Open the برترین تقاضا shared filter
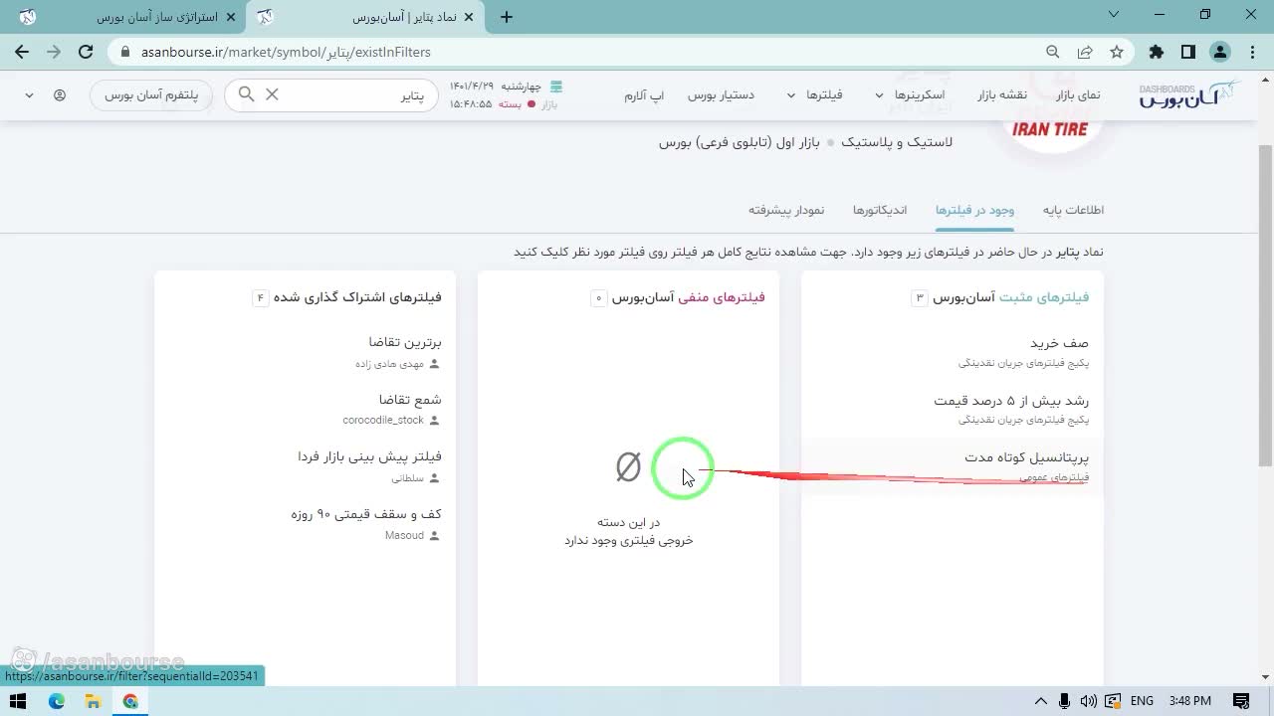The width and height of the screenshot is (1274, 716). [404, 342]
